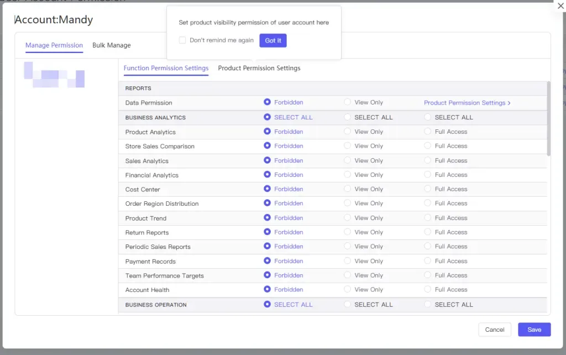Close the account permission dialog
The height and width of the screenshot is (355, 566).
(x=560, y=6)
